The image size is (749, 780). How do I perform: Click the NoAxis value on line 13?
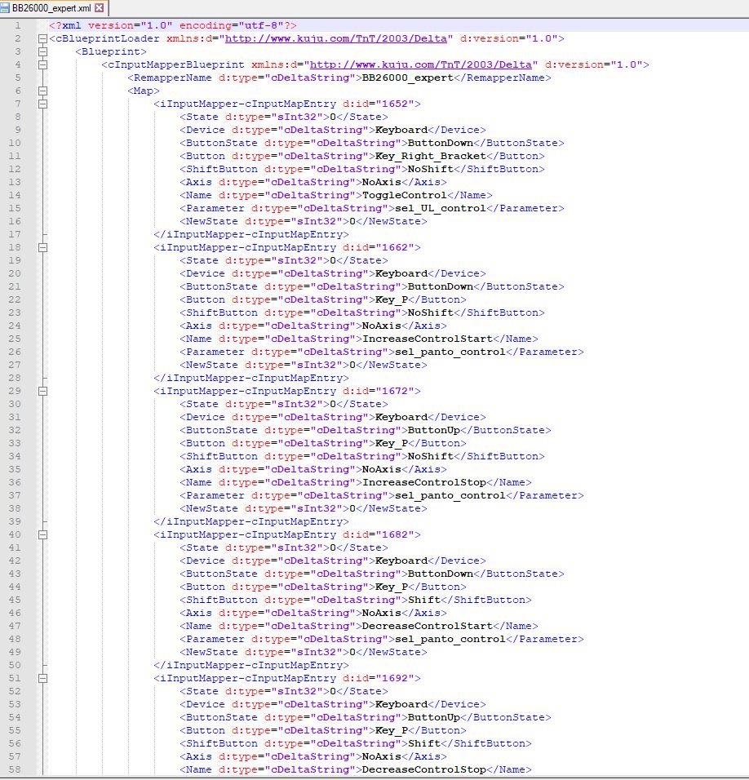[382, 182]
